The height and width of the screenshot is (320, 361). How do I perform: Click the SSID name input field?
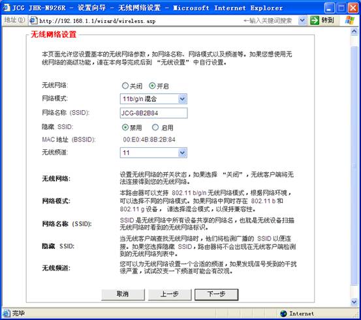[153, 113]
